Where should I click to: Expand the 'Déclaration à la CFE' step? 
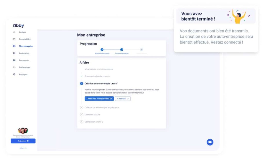94,122
